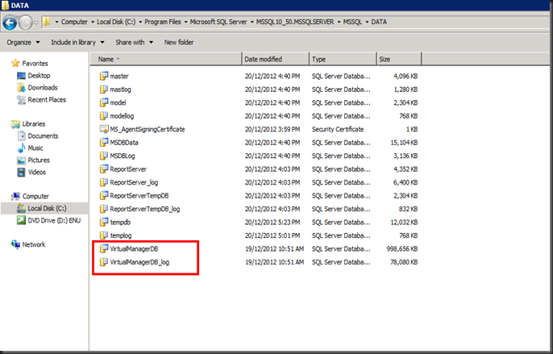
Task: Click the tempdb file icon
Action: (x=104, y=222)
